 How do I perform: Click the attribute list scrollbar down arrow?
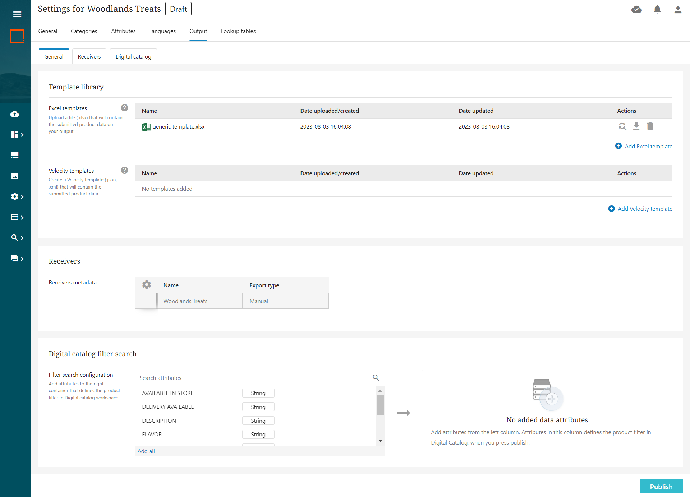coord(380,441)
